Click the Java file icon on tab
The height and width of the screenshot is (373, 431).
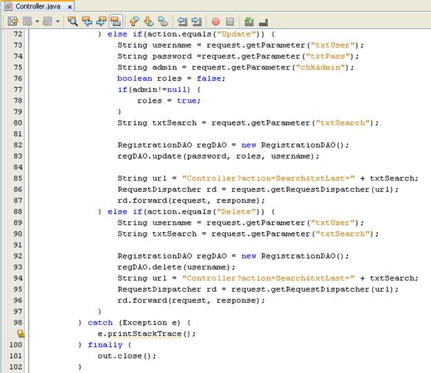[8, 6]
